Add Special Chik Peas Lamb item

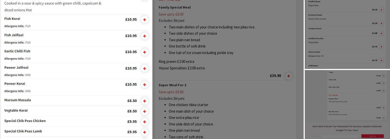click(144, 132)
